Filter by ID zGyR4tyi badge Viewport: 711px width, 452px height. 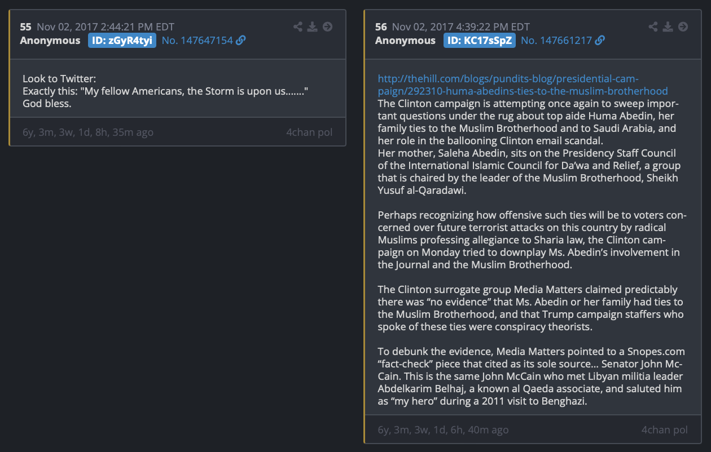[122, 40]
